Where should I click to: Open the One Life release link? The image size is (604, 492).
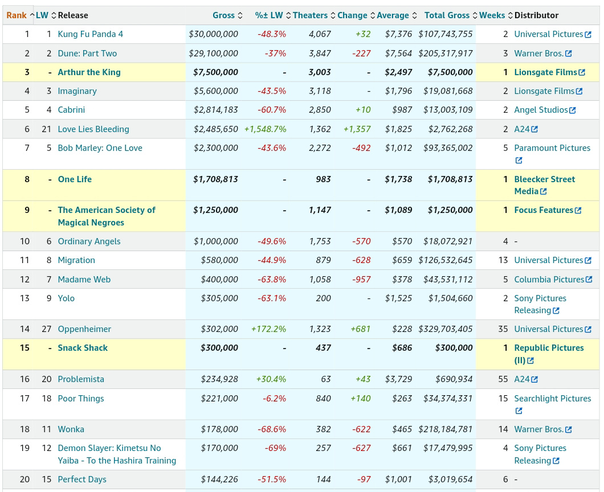tap(75, 179)
